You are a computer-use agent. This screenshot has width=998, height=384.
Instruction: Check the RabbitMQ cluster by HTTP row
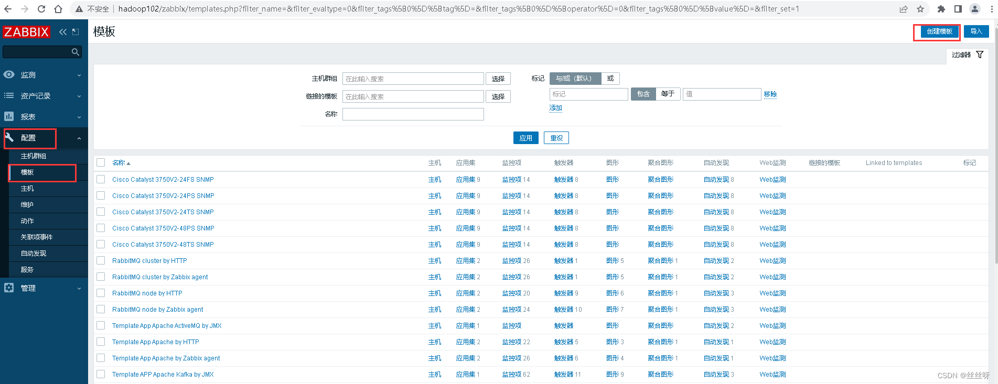coord(101,260)
